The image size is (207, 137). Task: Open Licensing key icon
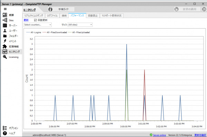[5, 57]
